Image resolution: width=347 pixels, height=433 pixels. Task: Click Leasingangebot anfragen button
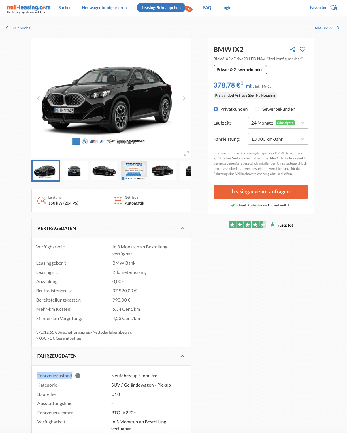point(261,192)
